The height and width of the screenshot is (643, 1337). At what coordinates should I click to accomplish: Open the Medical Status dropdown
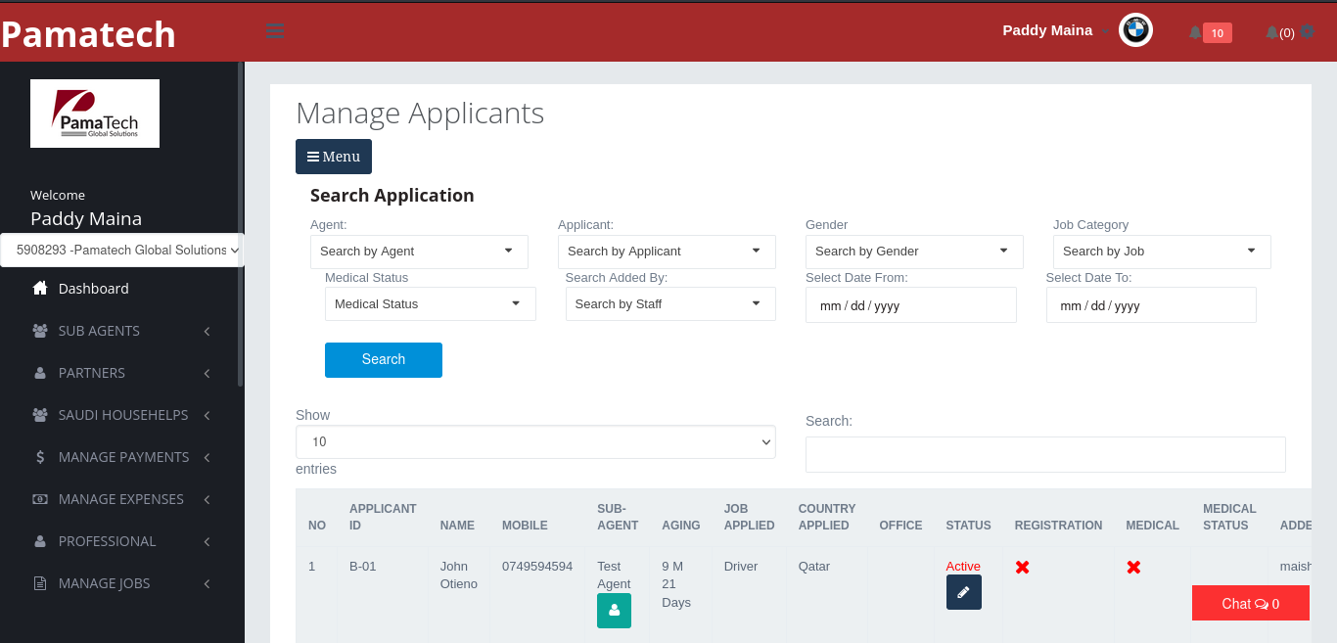tap(431, 303)
